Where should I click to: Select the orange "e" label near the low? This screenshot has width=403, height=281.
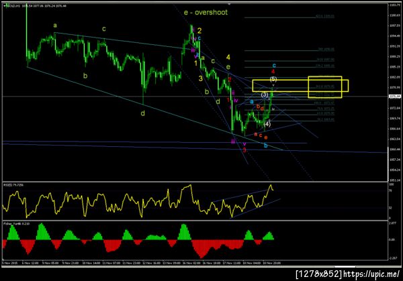pos(266,137)
